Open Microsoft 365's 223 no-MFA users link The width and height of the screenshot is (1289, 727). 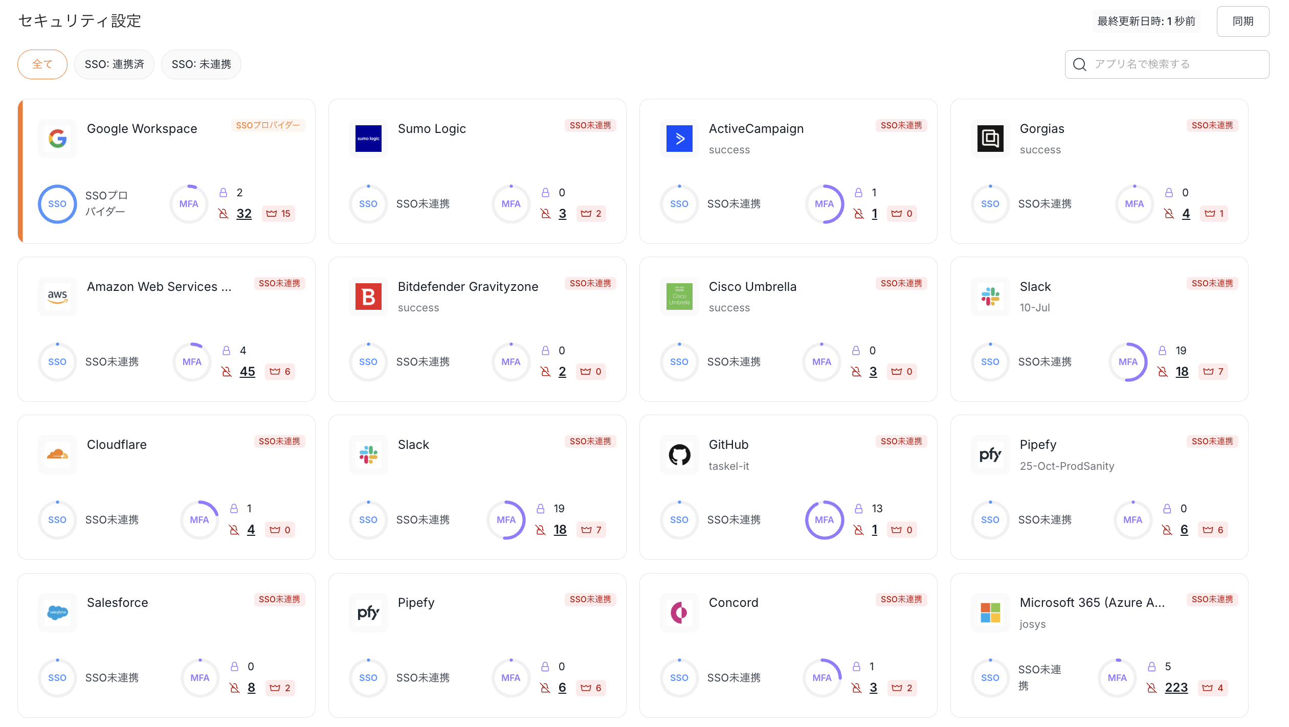(1176, 688)
